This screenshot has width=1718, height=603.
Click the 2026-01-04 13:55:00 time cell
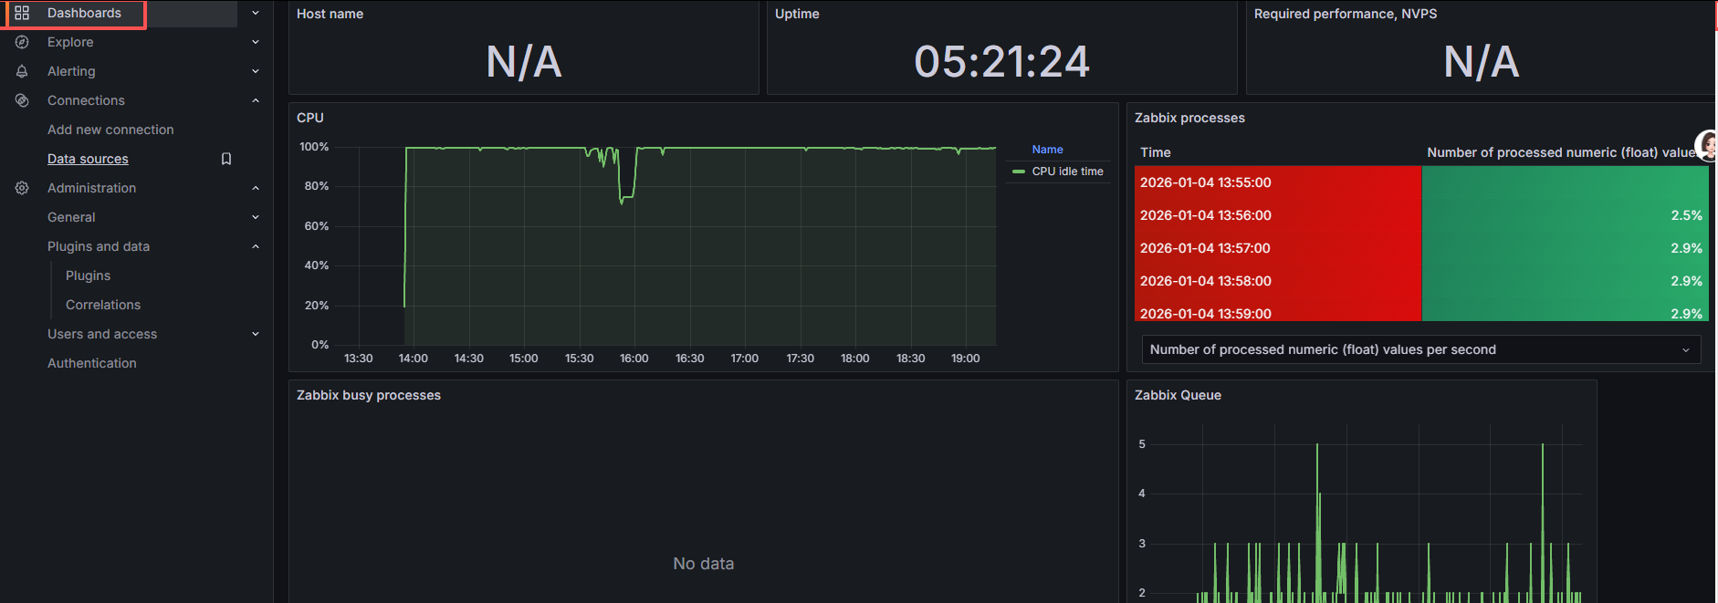[1278, 182]
